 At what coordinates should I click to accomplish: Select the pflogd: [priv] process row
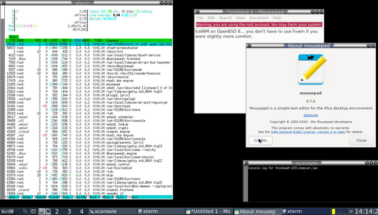[x=89, y=95]
